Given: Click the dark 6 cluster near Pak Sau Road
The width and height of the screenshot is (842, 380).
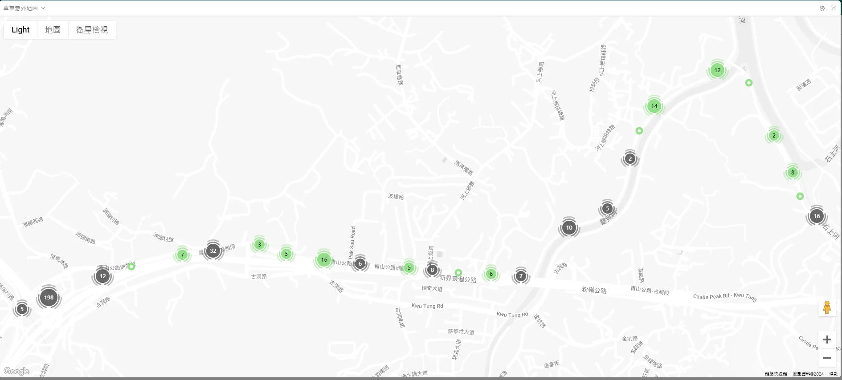Looking at the screenshot, I should (x=360, y=264).
